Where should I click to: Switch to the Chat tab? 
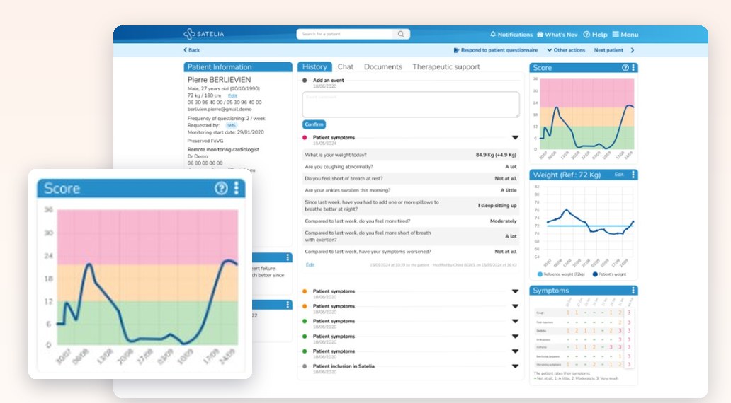[x=346, y=66]
